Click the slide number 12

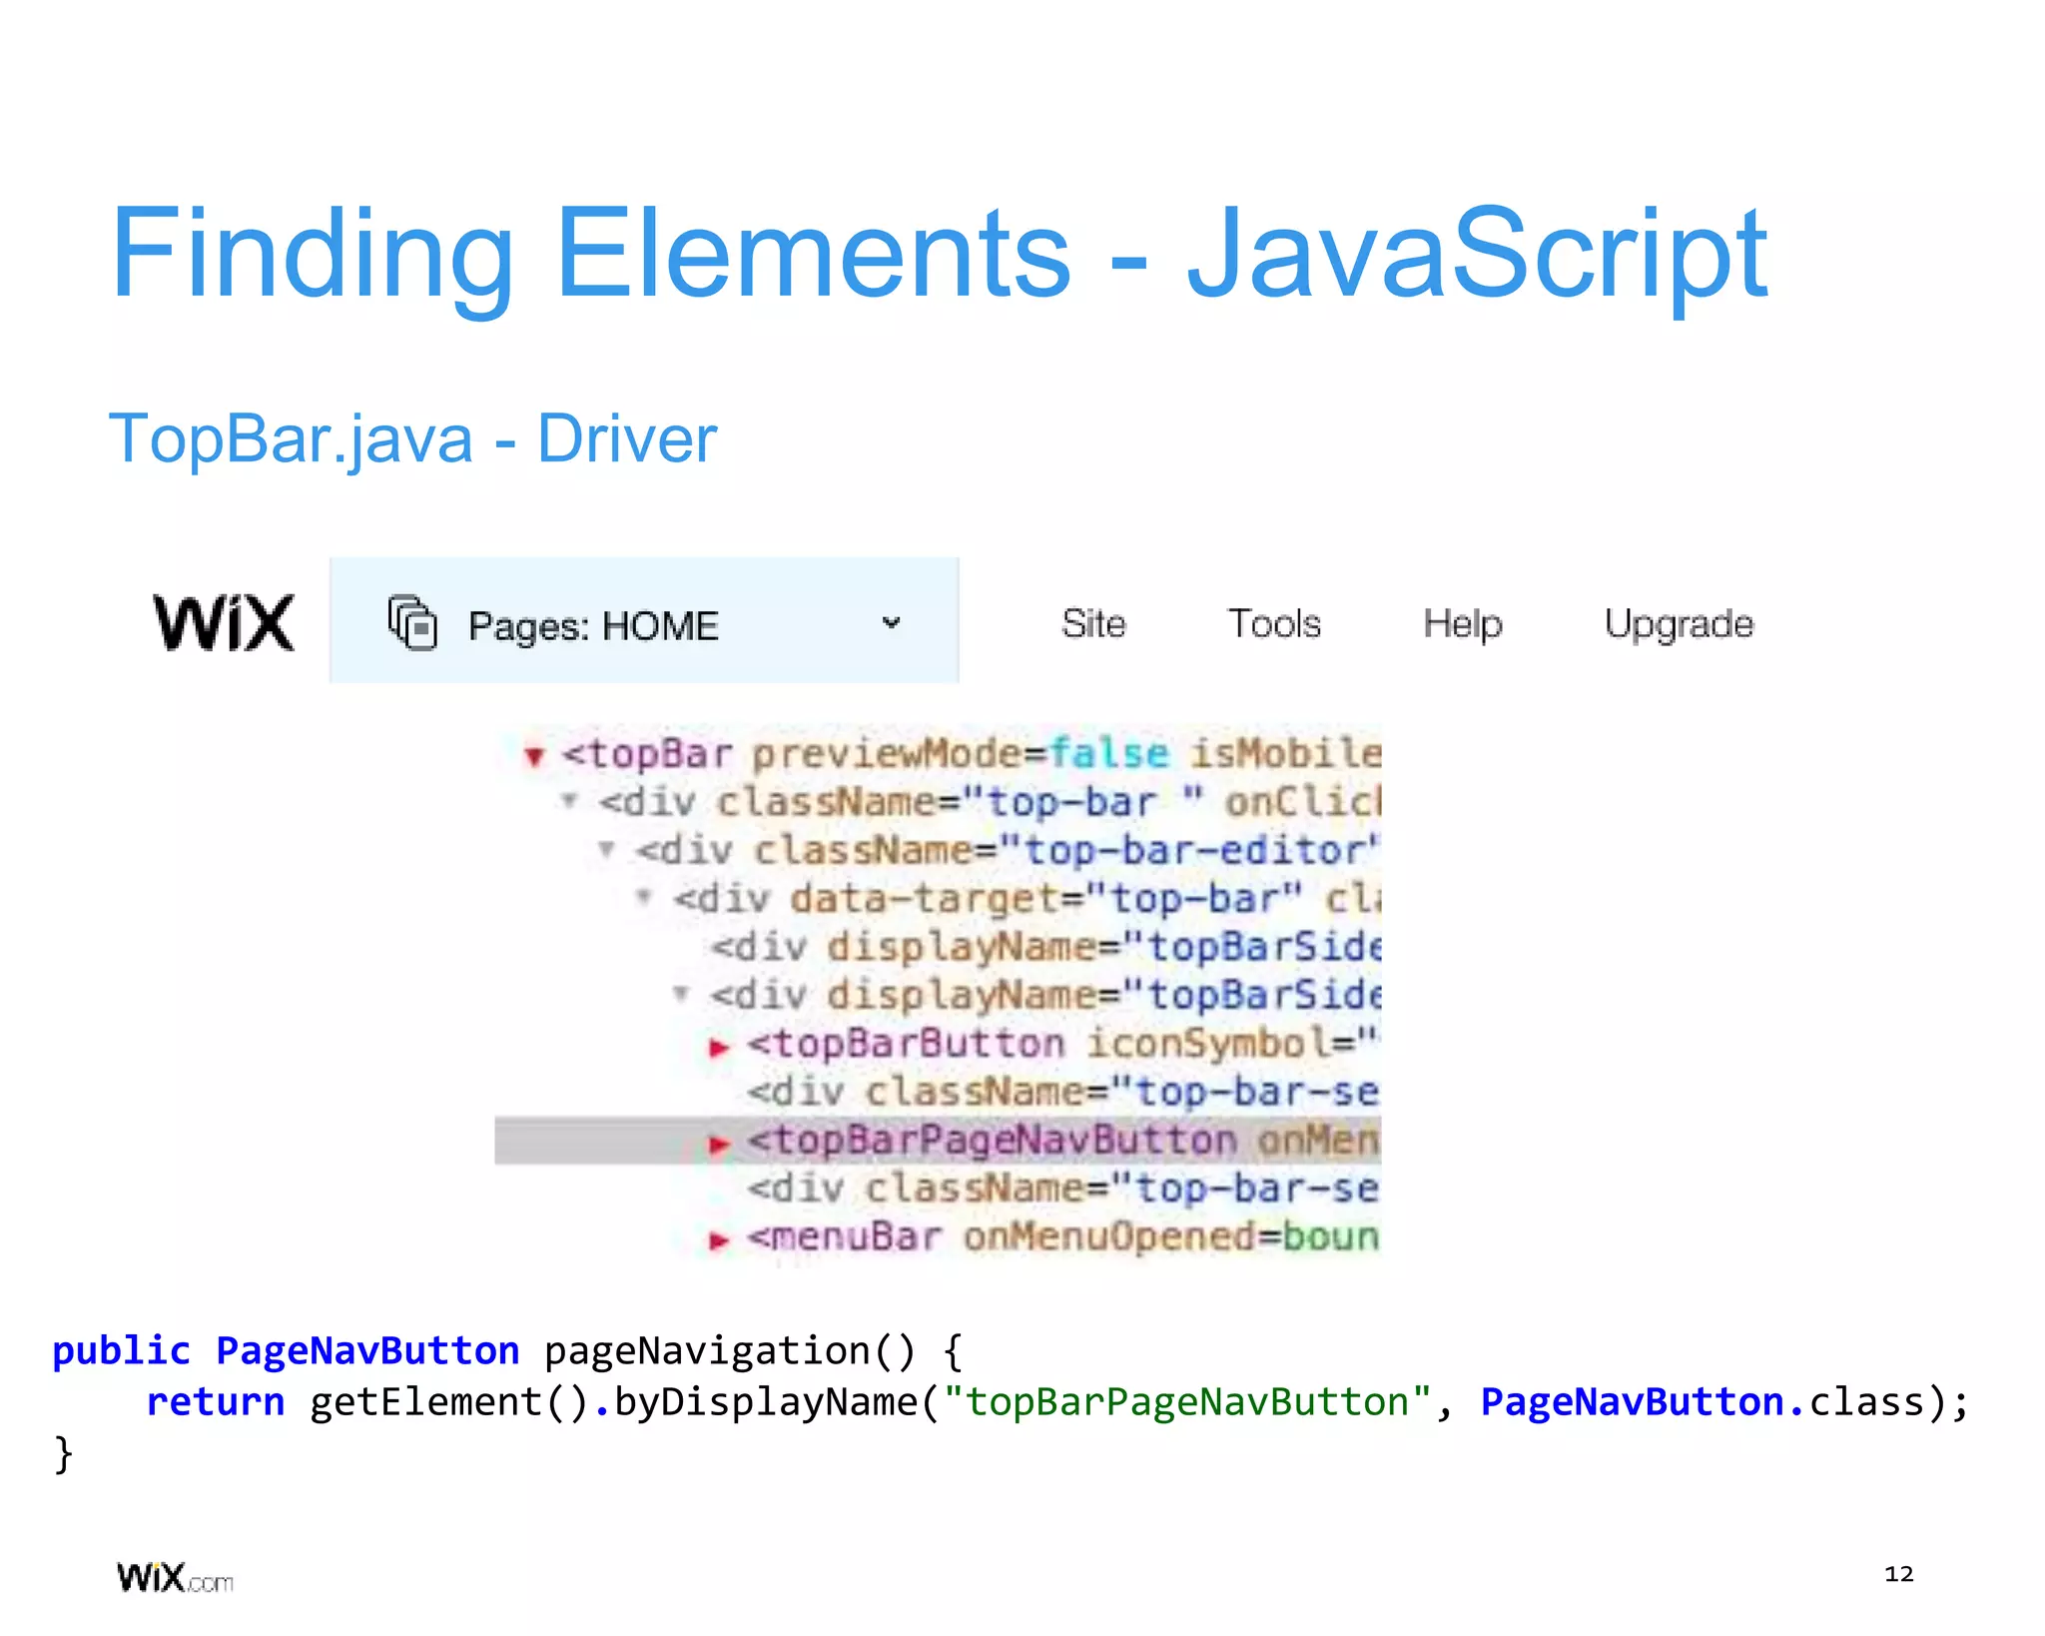1898,1574
